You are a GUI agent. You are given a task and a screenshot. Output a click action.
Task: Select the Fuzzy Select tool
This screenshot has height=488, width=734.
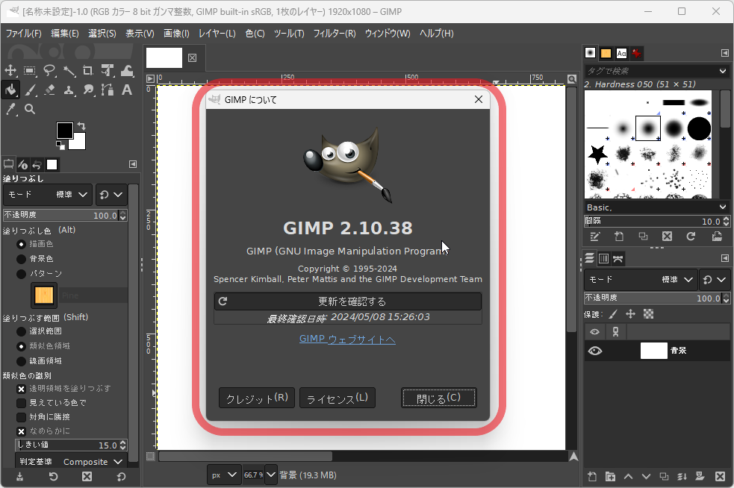pyautogui.click(x=68, y=71)
